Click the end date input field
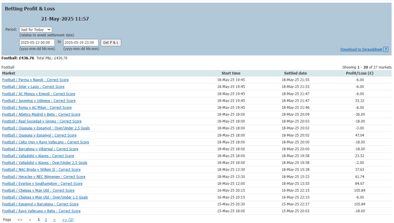Viewport: 394px width, 223px height. tap(81, 42)
